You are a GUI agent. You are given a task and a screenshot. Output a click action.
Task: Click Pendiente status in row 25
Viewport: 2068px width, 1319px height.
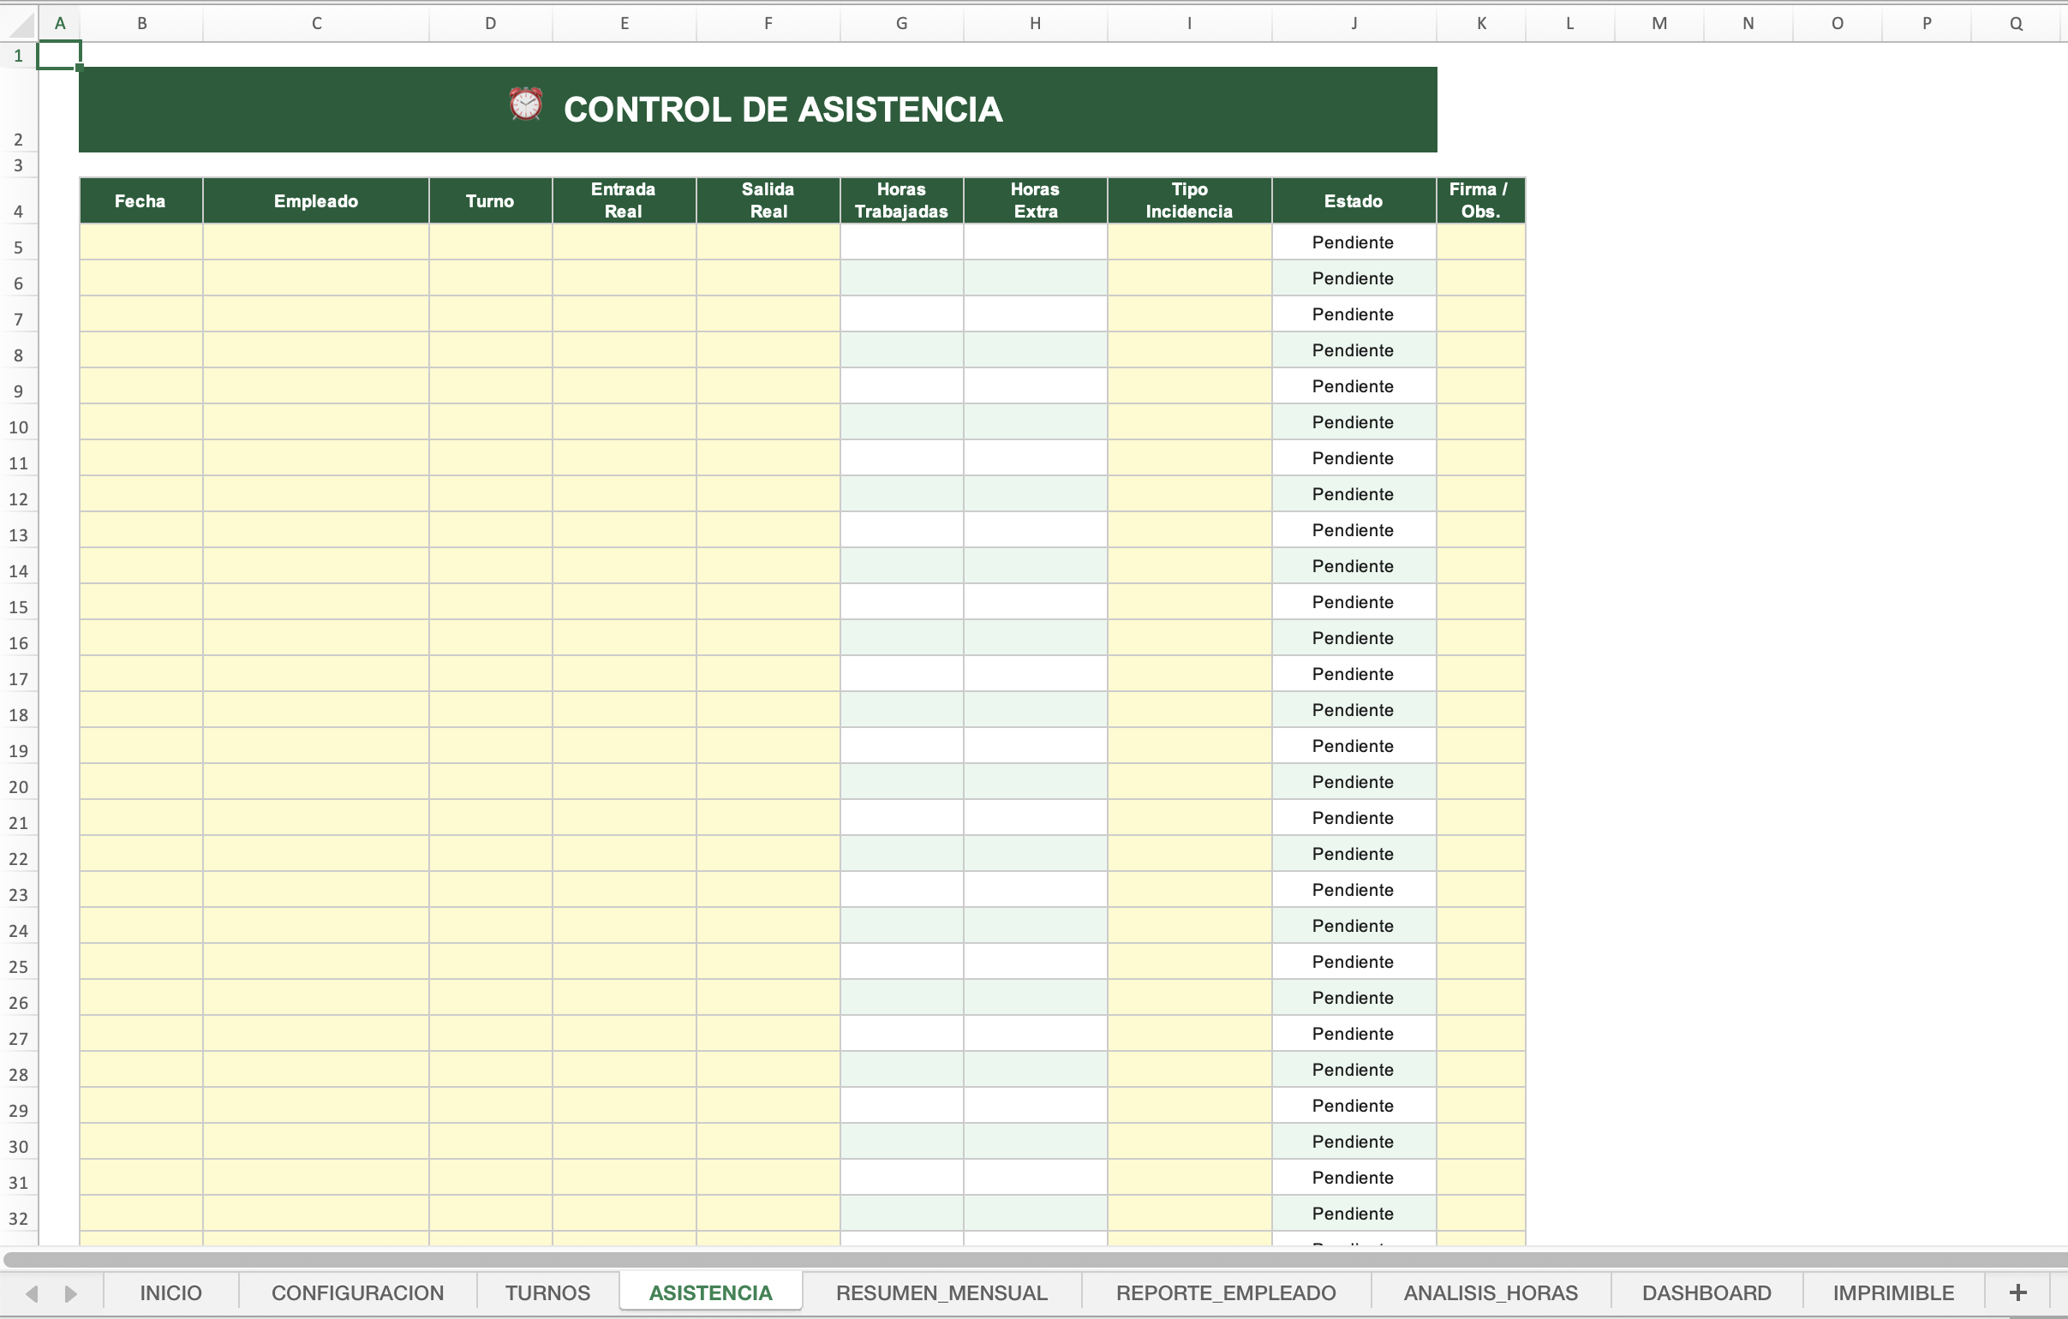[x=1353, y=962]
